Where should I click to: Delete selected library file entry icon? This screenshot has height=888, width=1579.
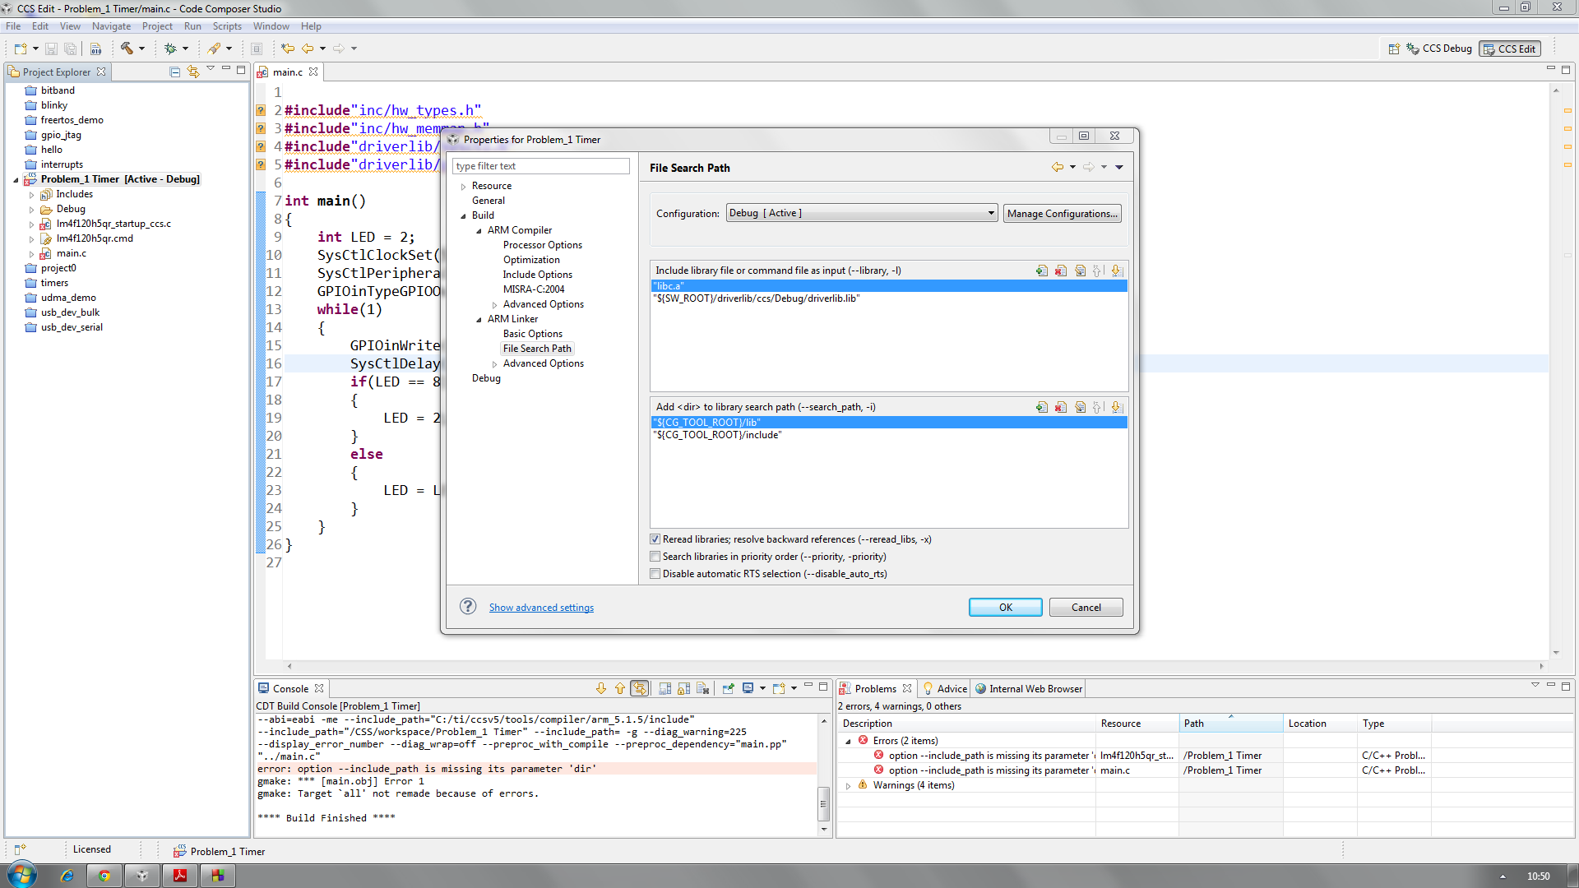tap(1061, 271)
